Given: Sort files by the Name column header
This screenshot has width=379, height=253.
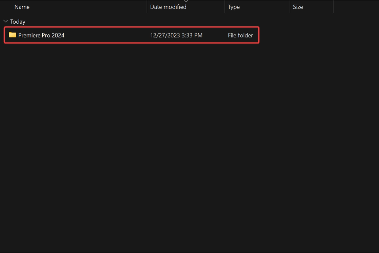Looking at the screenshot, I should pos(22,7).
